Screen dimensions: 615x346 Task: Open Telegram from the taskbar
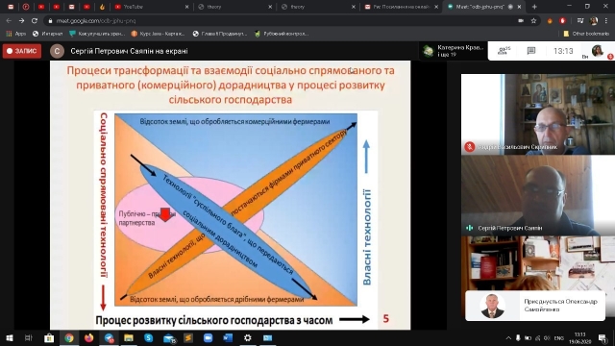(109, 337)
